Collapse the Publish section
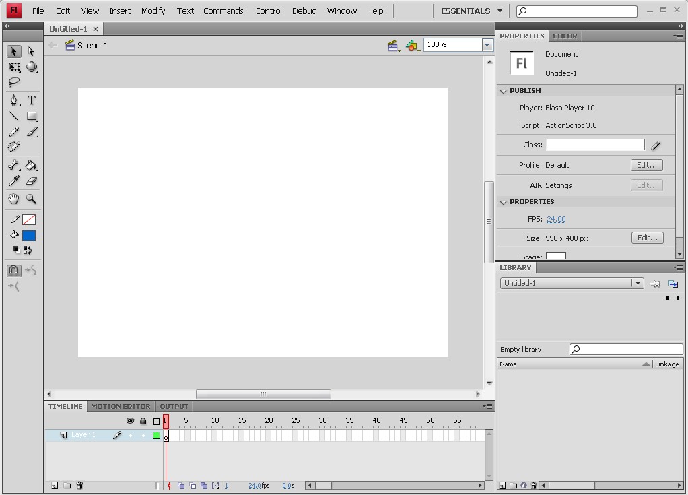 [x=503, y=90]
